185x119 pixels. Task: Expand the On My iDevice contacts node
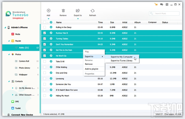click(13, 88)
